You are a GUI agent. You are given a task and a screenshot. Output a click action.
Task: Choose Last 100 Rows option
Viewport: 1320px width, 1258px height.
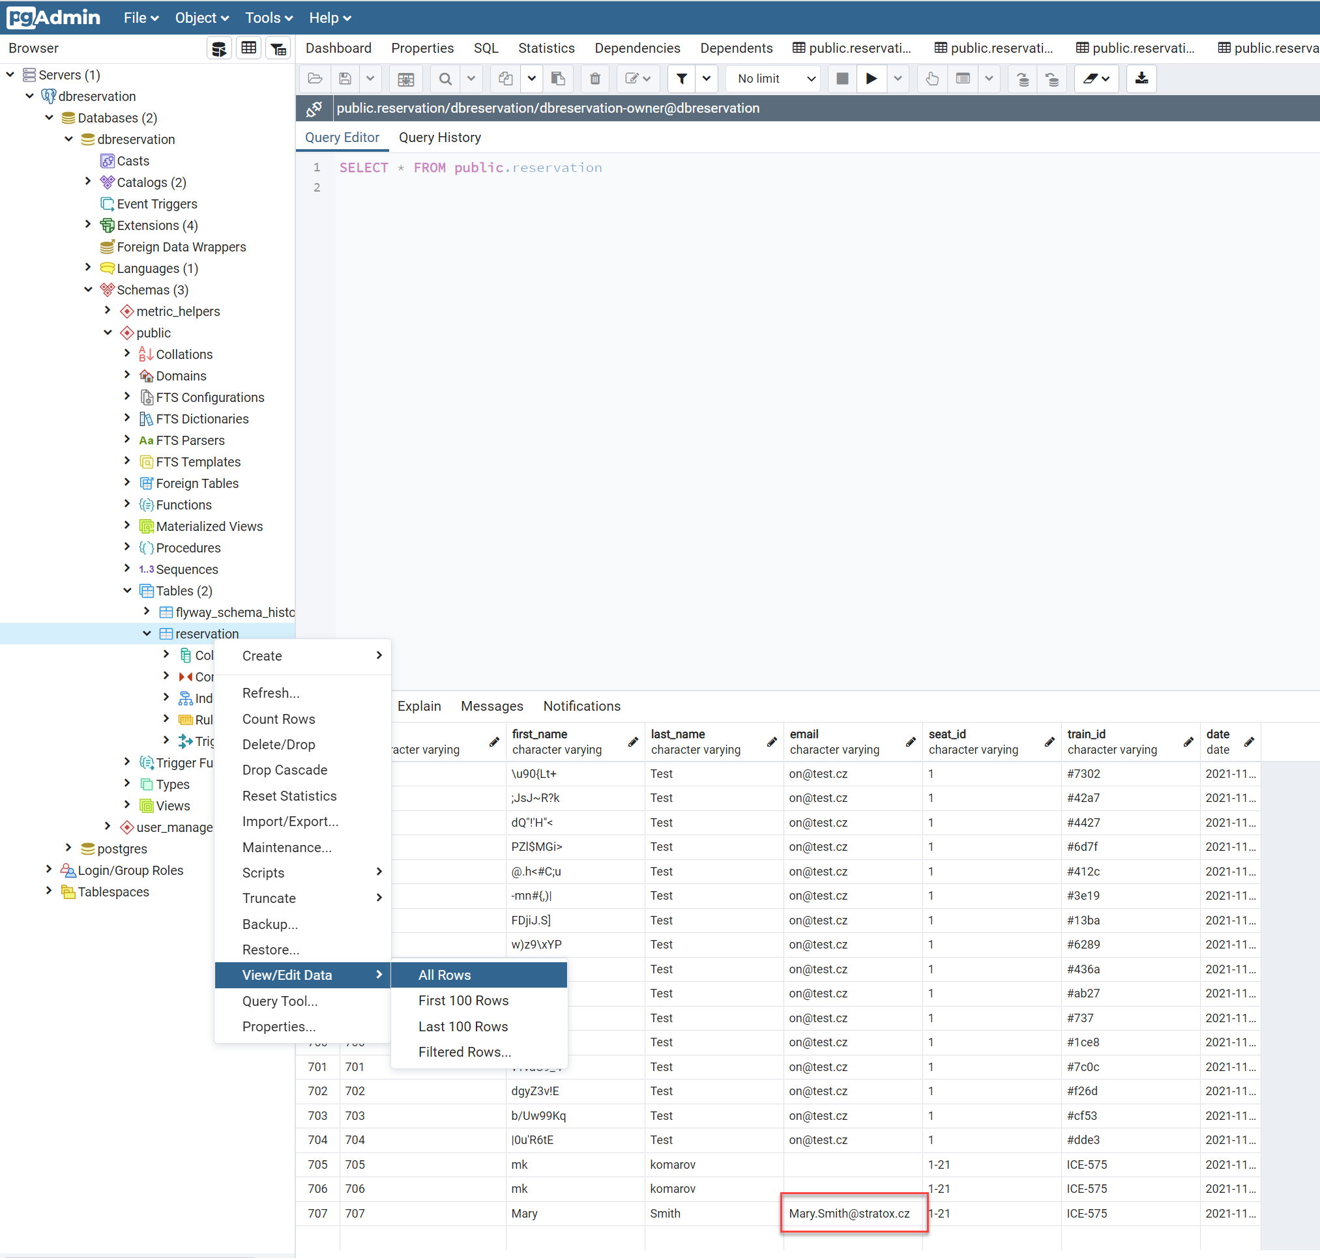pos(479,1026)
